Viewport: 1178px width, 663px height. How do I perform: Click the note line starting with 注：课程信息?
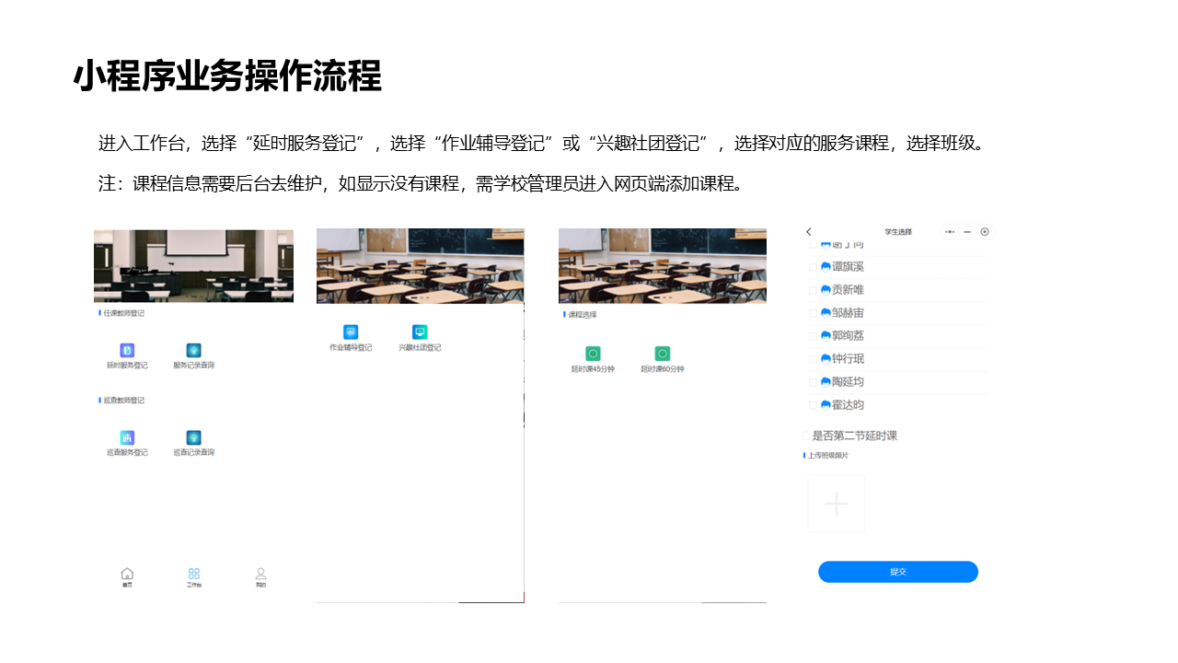421,183
